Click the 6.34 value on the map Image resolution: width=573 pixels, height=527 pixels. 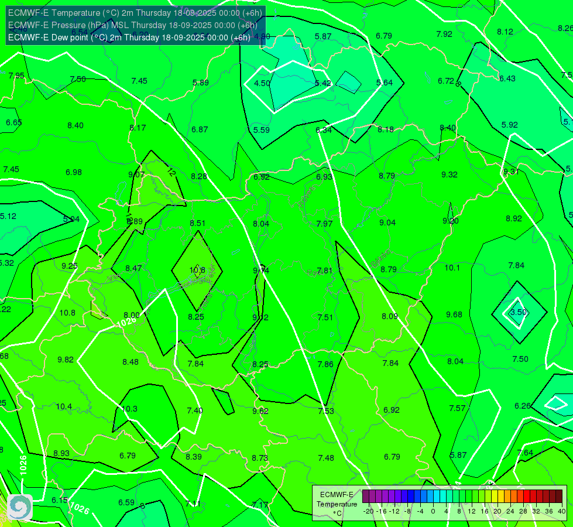coord(324,130)
